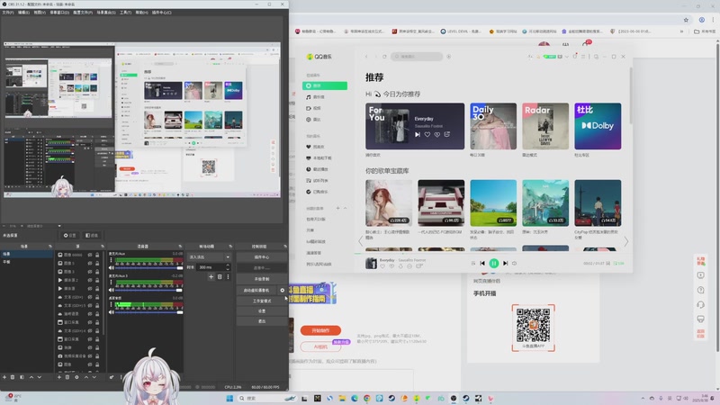This screenshot has width=720, height=405.
Task: Click 工作室模式 button in OBS controls
Action: [x=262, y=301]
